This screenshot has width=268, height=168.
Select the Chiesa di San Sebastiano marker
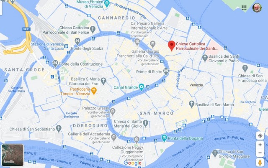[x=59, y=129]
